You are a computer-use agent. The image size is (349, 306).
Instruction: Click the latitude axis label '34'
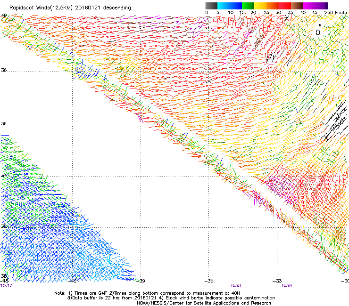4,175
